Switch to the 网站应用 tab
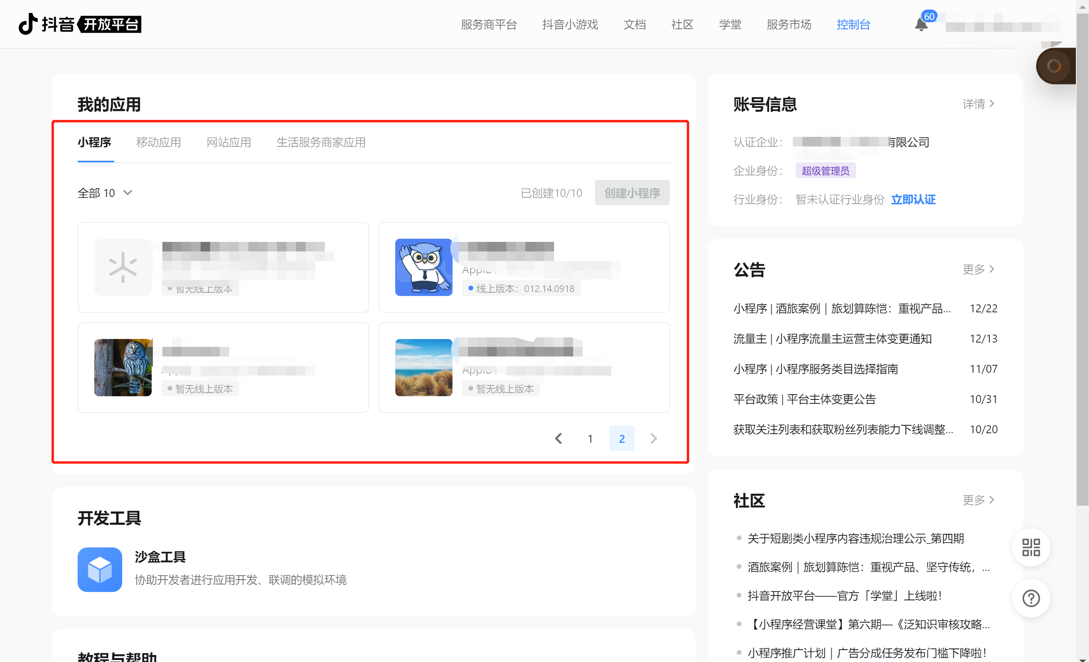This screenshot has height=662, width=1089. (x=228, y=142)
